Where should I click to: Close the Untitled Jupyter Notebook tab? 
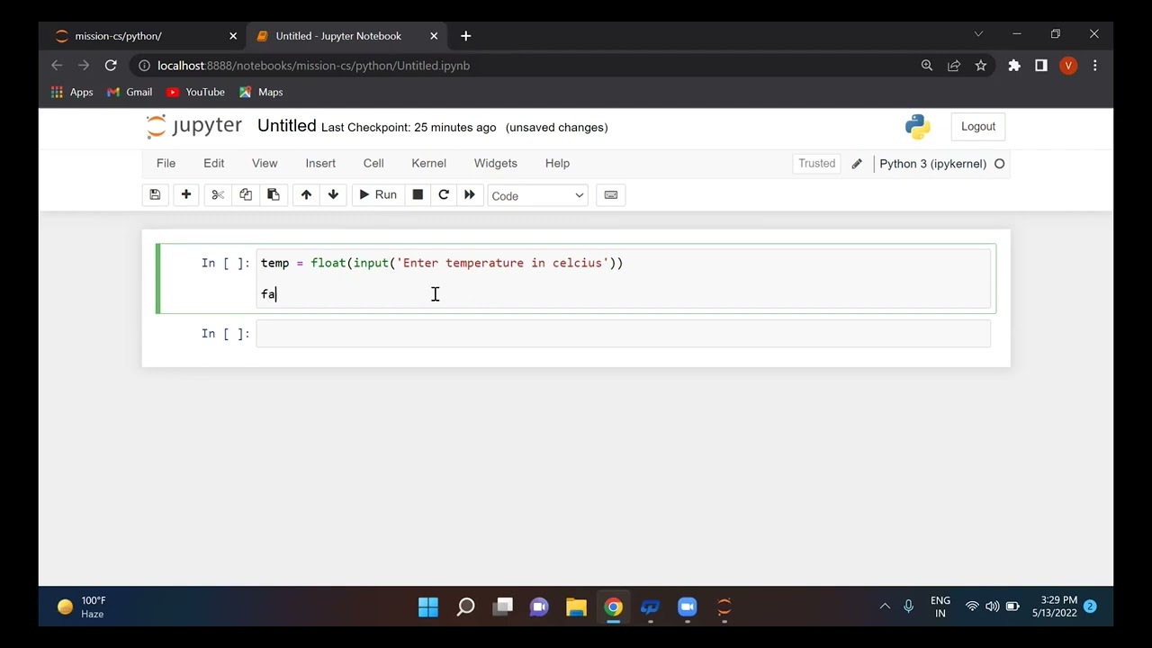[x=434, y=36]
